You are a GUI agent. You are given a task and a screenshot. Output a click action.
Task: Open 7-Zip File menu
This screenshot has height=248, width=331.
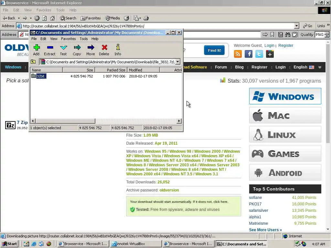[x=34, y=39]
